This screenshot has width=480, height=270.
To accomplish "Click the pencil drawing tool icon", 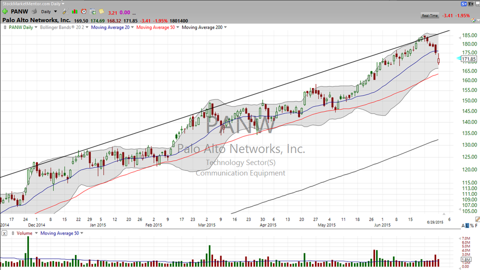I will pos(477,219).
